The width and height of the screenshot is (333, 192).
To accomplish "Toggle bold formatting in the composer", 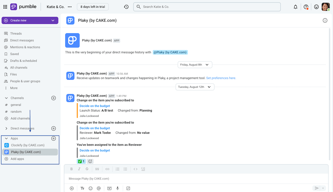I will pos(71,169).
